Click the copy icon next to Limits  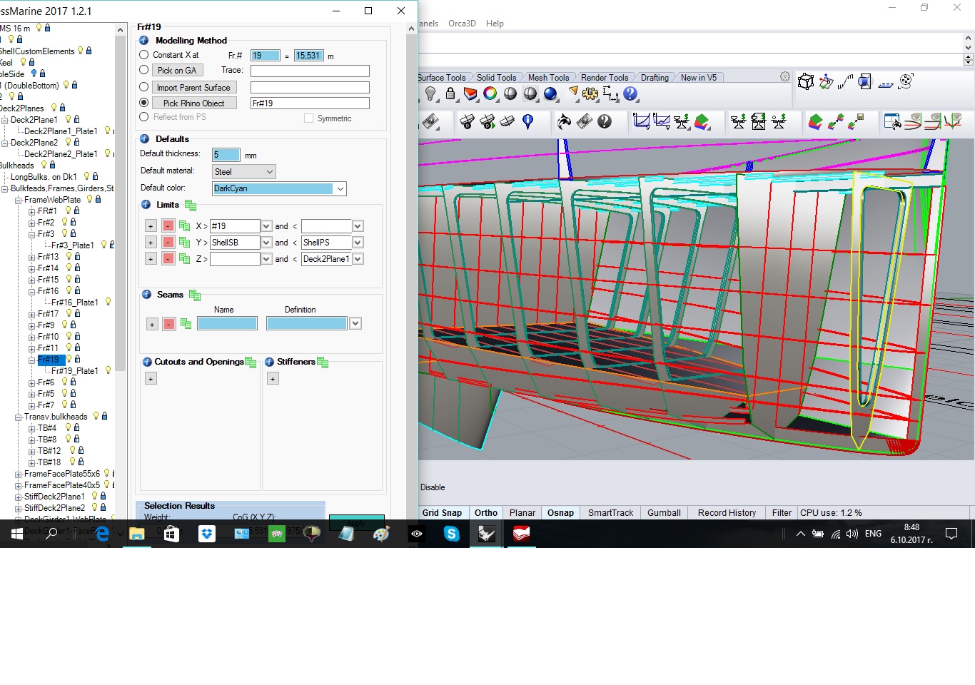pos(191,205)
